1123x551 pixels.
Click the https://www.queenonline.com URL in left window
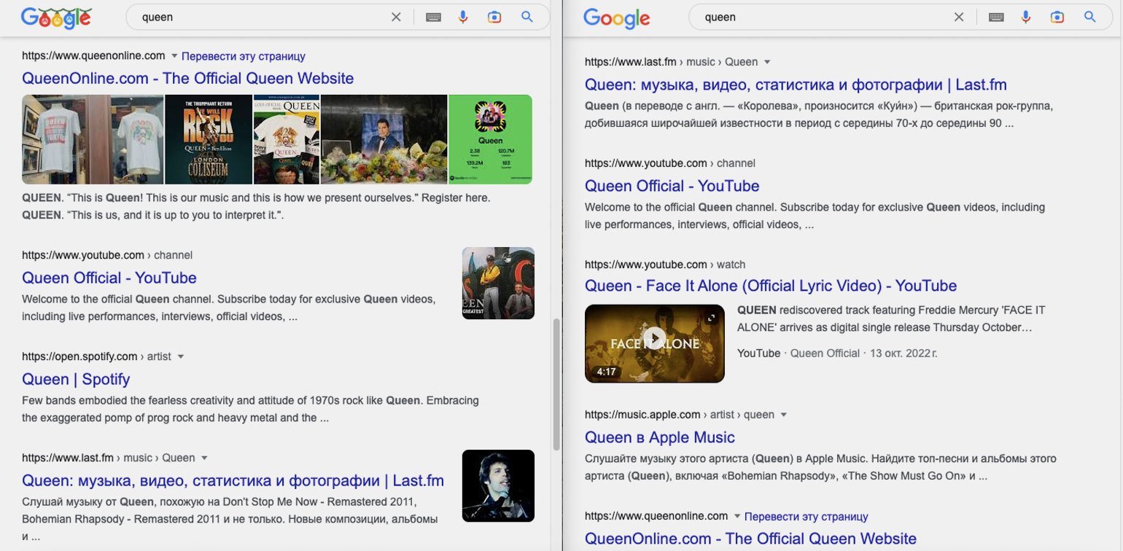tap(93, 55)
